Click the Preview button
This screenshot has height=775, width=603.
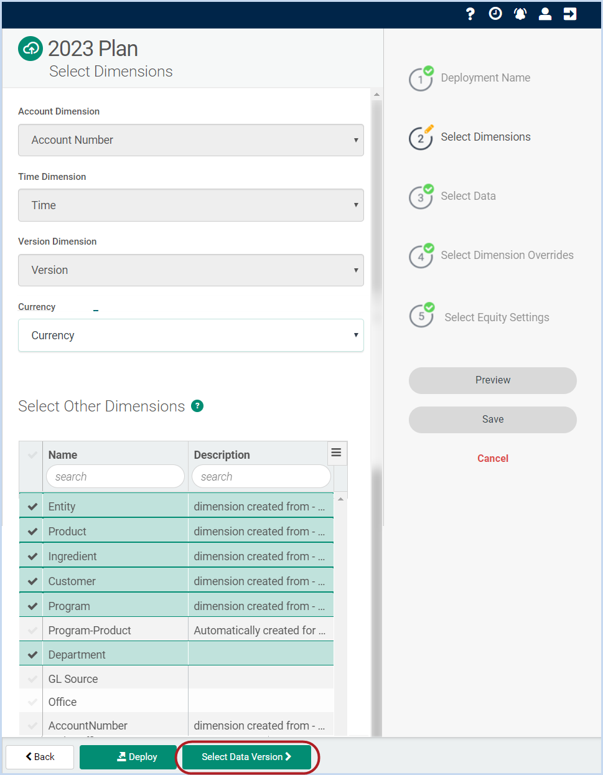493,380
